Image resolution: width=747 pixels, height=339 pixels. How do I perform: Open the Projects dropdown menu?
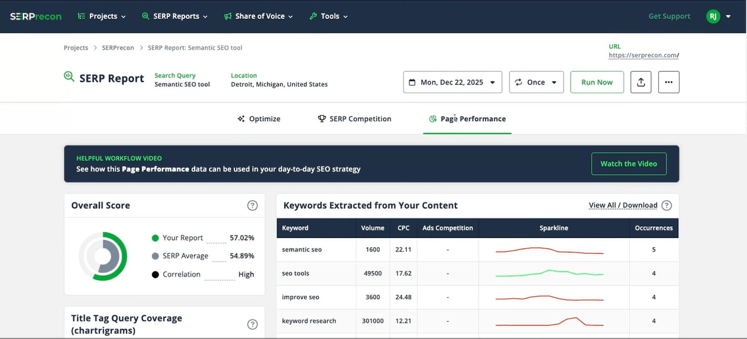(x=101, y=16)
